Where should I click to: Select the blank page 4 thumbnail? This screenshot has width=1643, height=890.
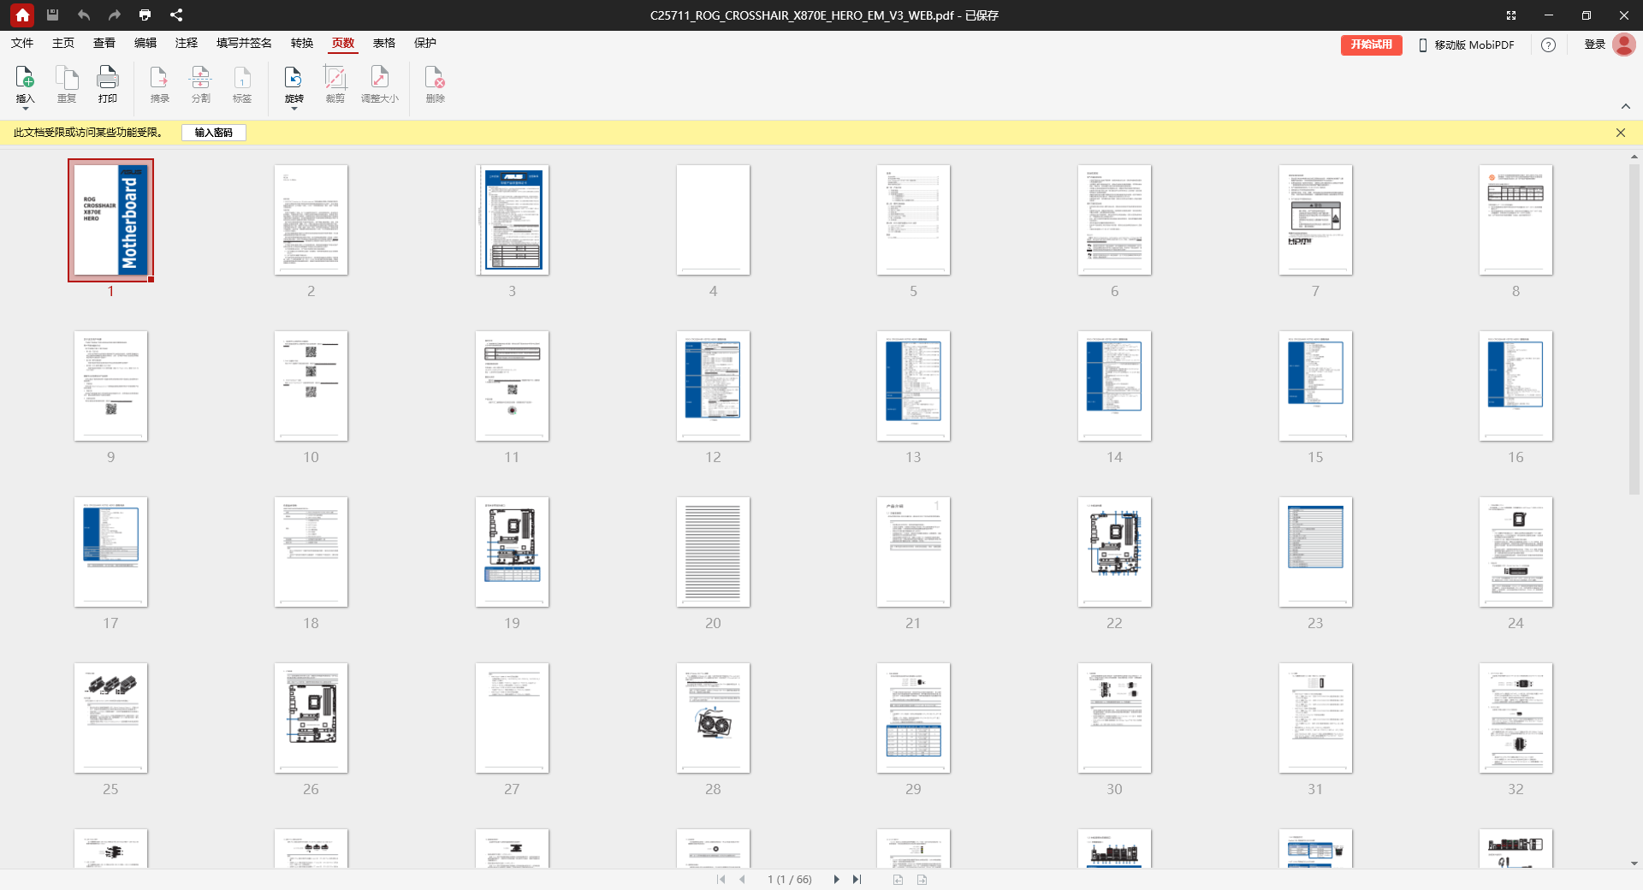713,220
